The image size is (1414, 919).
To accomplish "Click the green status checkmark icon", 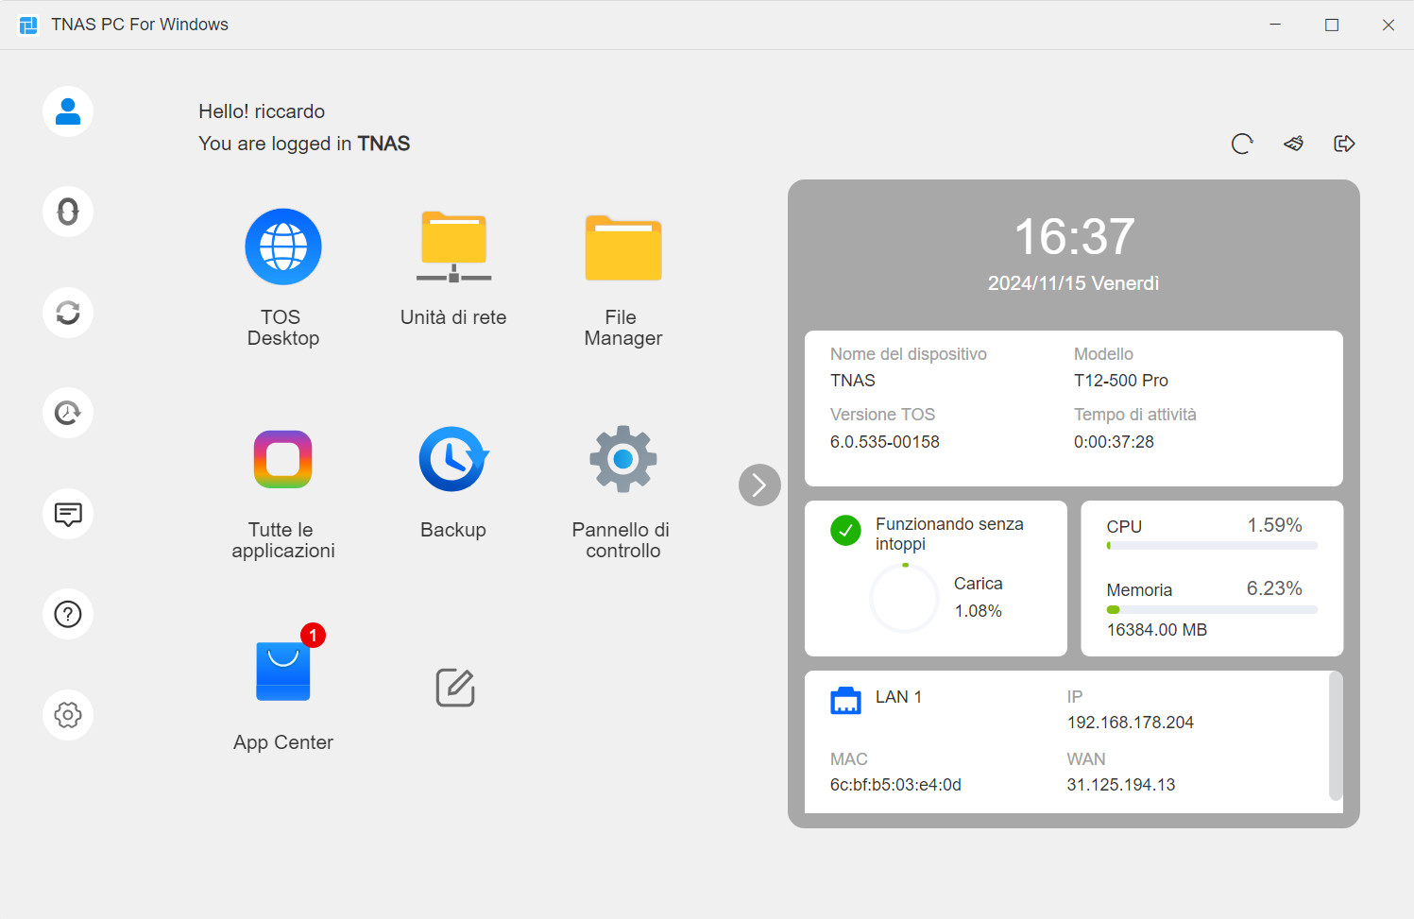I will (x=845, y=531).
